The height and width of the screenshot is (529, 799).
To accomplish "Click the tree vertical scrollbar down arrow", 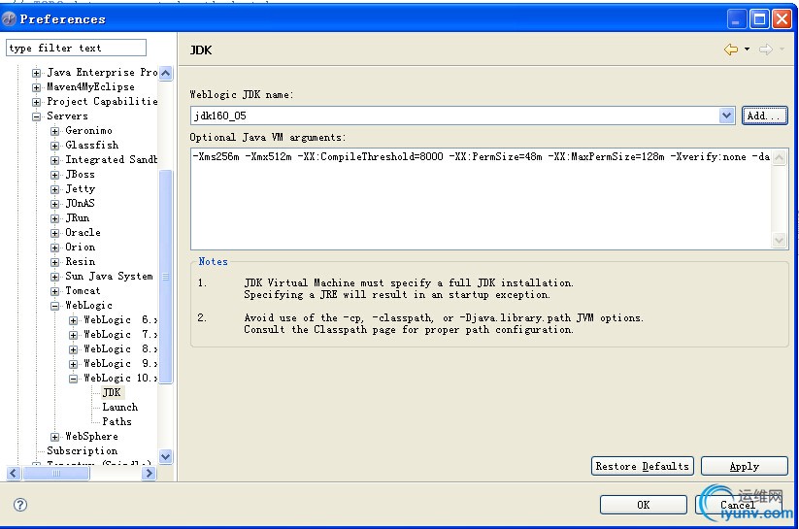I will tap(165, 456).
